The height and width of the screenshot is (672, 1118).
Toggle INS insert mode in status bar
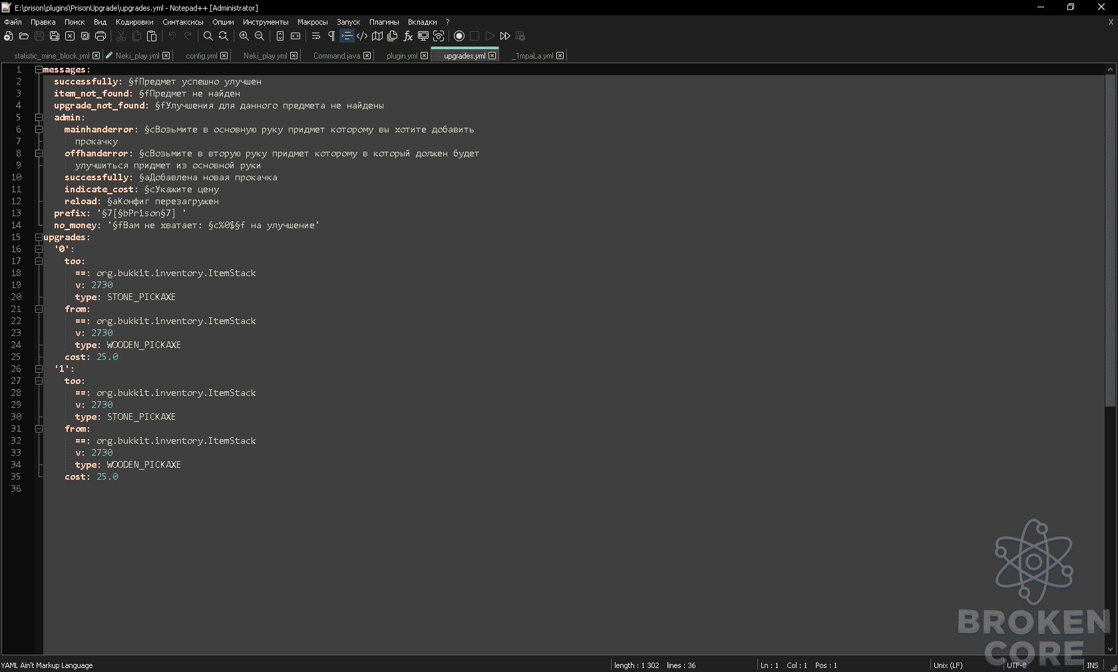(x=1093, y=665)
